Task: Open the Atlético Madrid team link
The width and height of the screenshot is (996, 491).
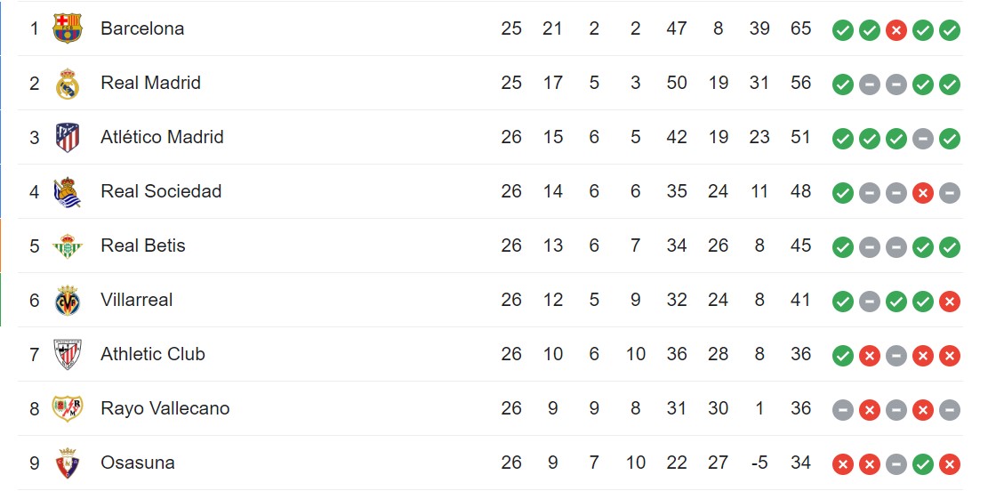Action: [162, 137]
